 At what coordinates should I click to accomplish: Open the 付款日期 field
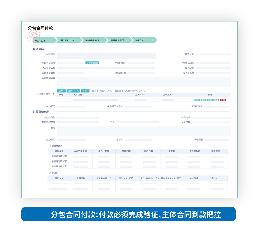click(211, 122)
